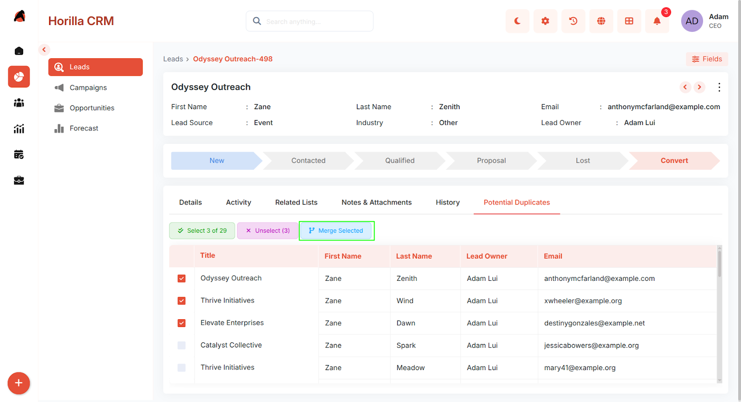This screenshot has width=741, height=402.
Task: Open the recent history clock icon
Action: (573, 21)
